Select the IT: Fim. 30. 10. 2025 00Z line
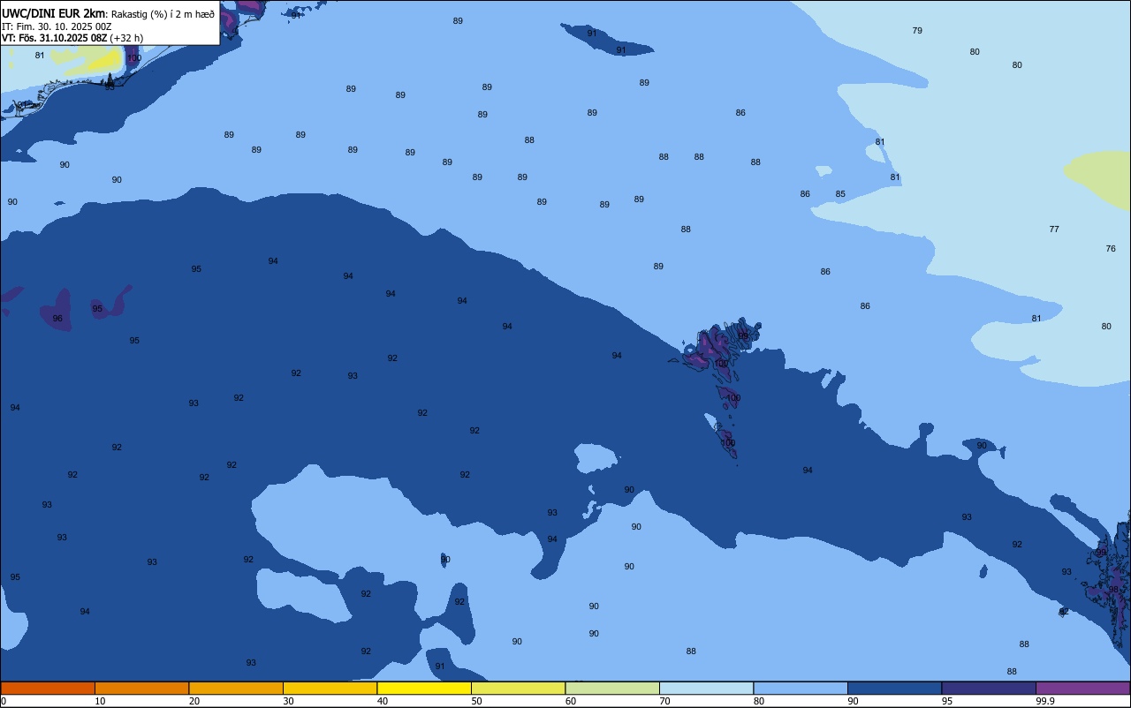 57,26
